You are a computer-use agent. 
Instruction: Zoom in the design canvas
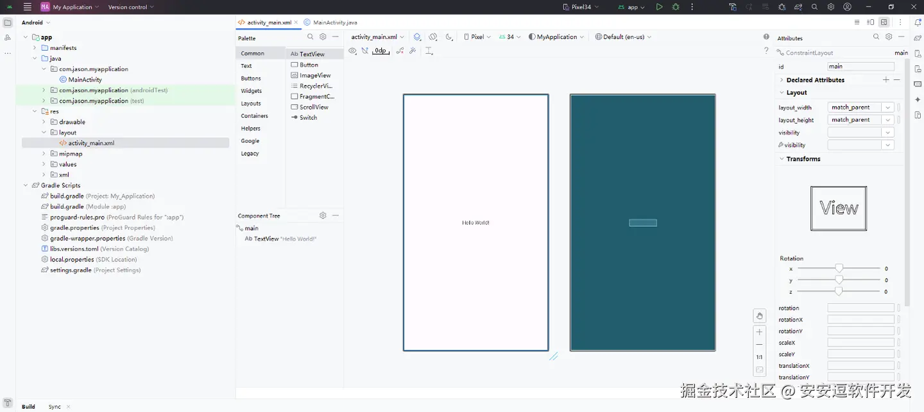[760, 332]
